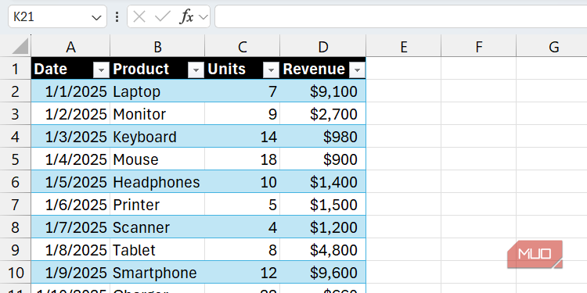Select row 5 header
The width and height of the screenshot is (587, 293).
click(16, 159)
